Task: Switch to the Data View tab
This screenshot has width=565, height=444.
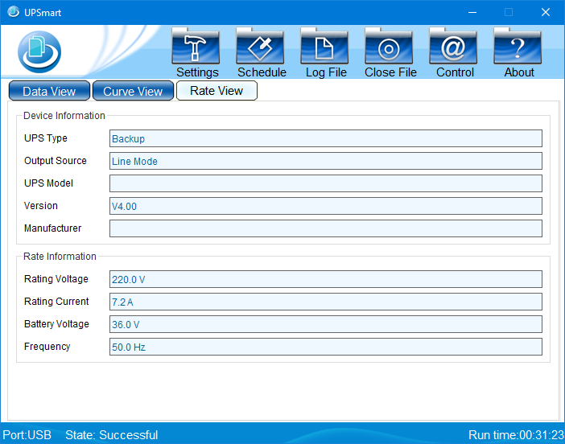Action: coord(49,91)
